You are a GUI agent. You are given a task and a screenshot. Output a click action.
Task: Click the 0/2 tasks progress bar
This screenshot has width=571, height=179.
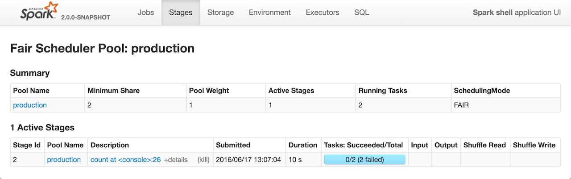364,160
